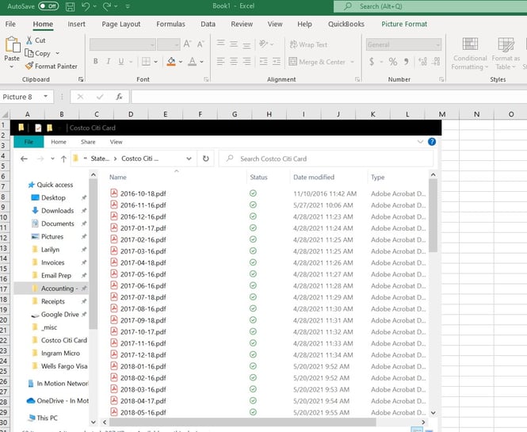Click the Copy icon

coord(29,53)
